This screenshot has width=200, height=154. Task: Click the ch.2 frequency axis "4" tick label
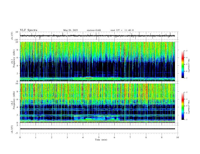click(17, 107)
